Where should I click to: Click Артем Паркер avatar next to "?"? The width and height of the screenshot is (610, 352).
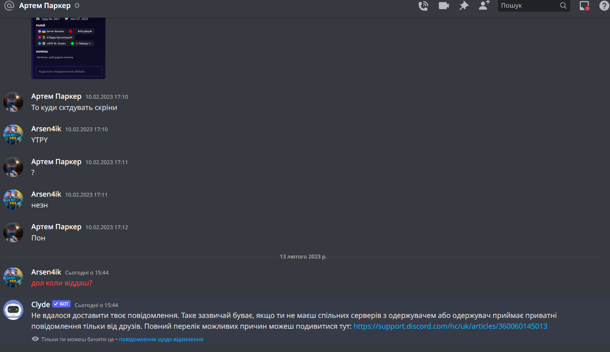(x=13, y=167)
